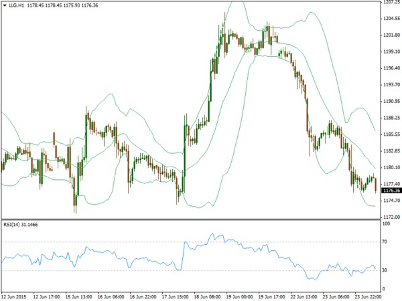Click the LLG.H1 symbol label
This screenshot has width=402, height=301.
coord(17,5)
